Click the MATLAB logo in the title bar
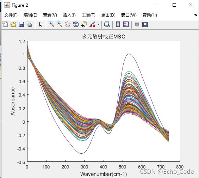 pyautogui.click(x=7, y=5)
